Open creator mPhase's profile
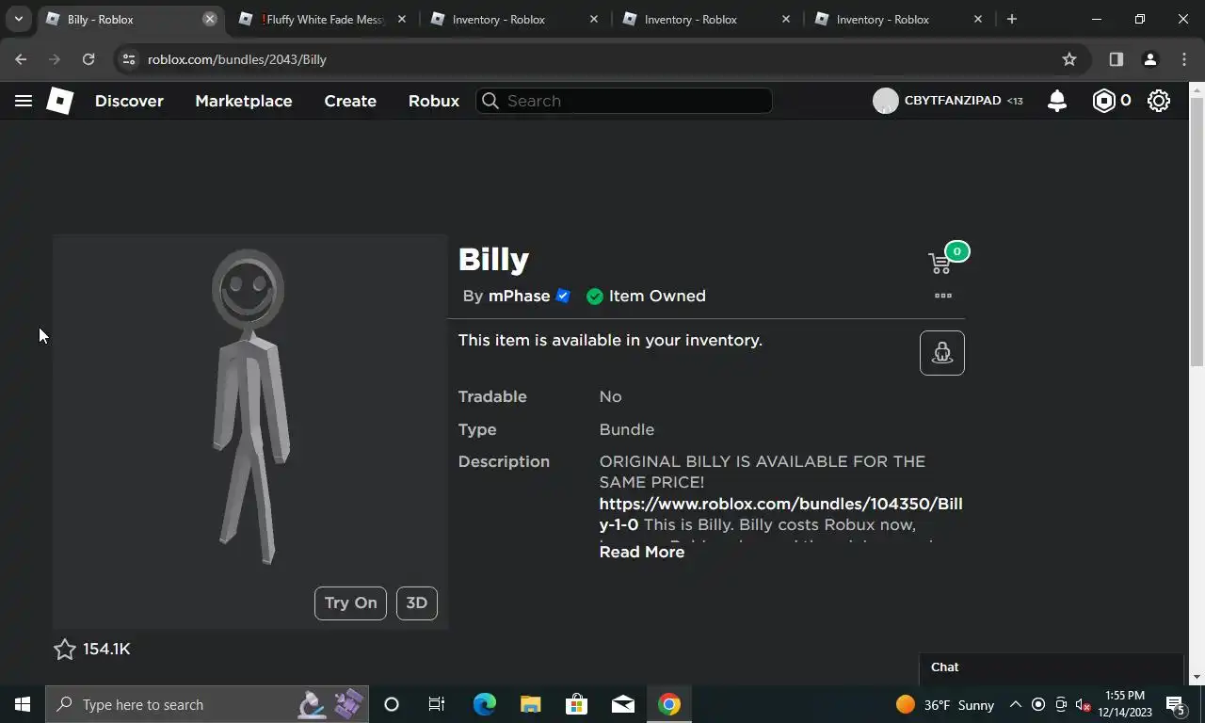Viewport: 1205px width, 723px height. coord(519,296)
